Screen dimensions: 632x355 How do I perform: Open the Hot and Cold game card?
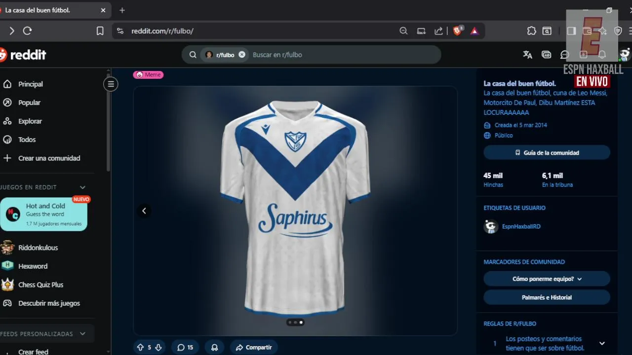[x=43, y=214]
